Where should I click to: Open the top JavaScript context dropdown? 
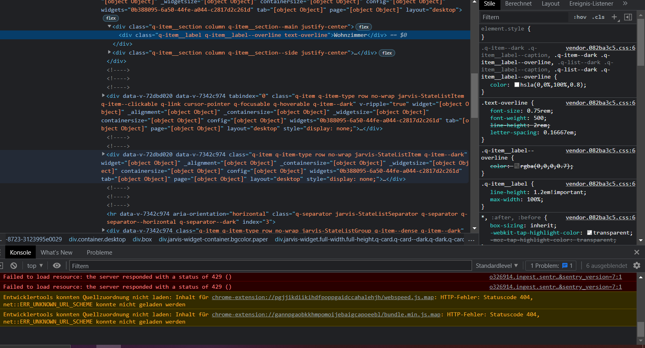point(35,265)
